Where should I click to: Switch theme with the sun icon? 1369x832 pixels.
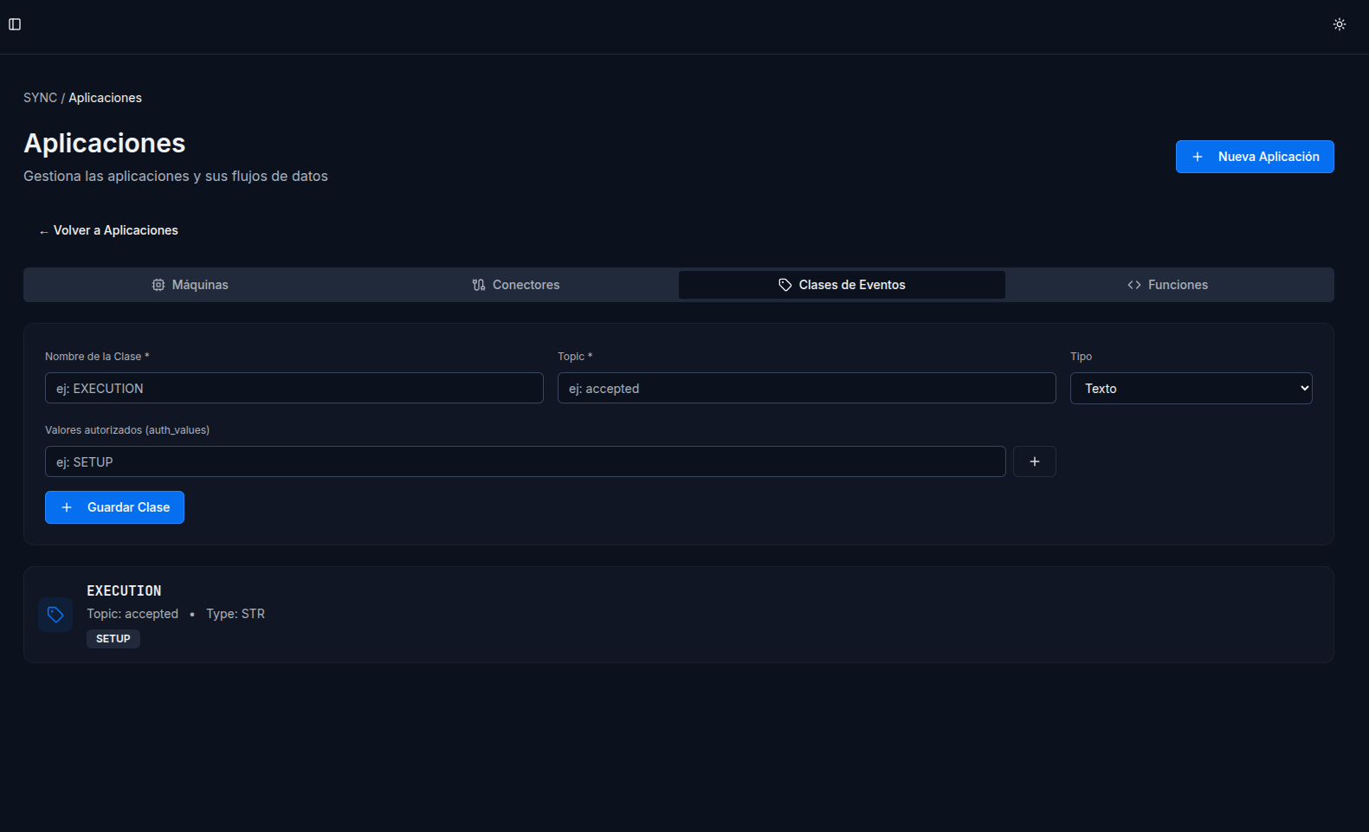1339,24
